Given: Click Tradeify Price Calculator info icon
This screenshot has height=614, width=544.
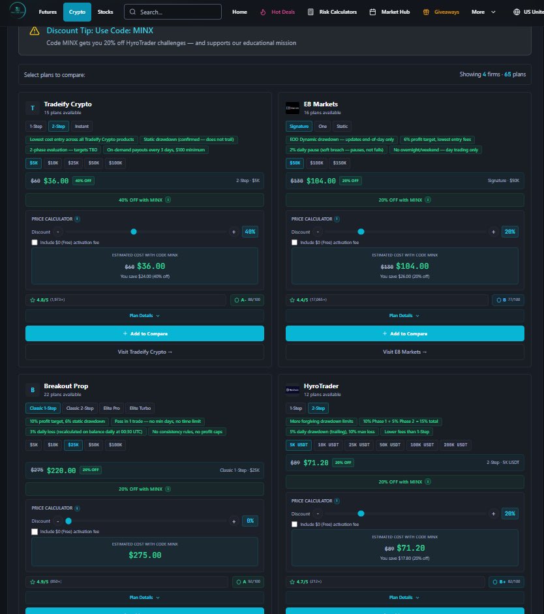Looking at the screenshot, I should click(x=77, y=219).
